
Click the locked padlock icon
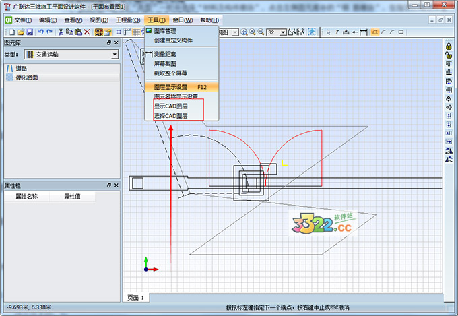click(x=449, y=45)
